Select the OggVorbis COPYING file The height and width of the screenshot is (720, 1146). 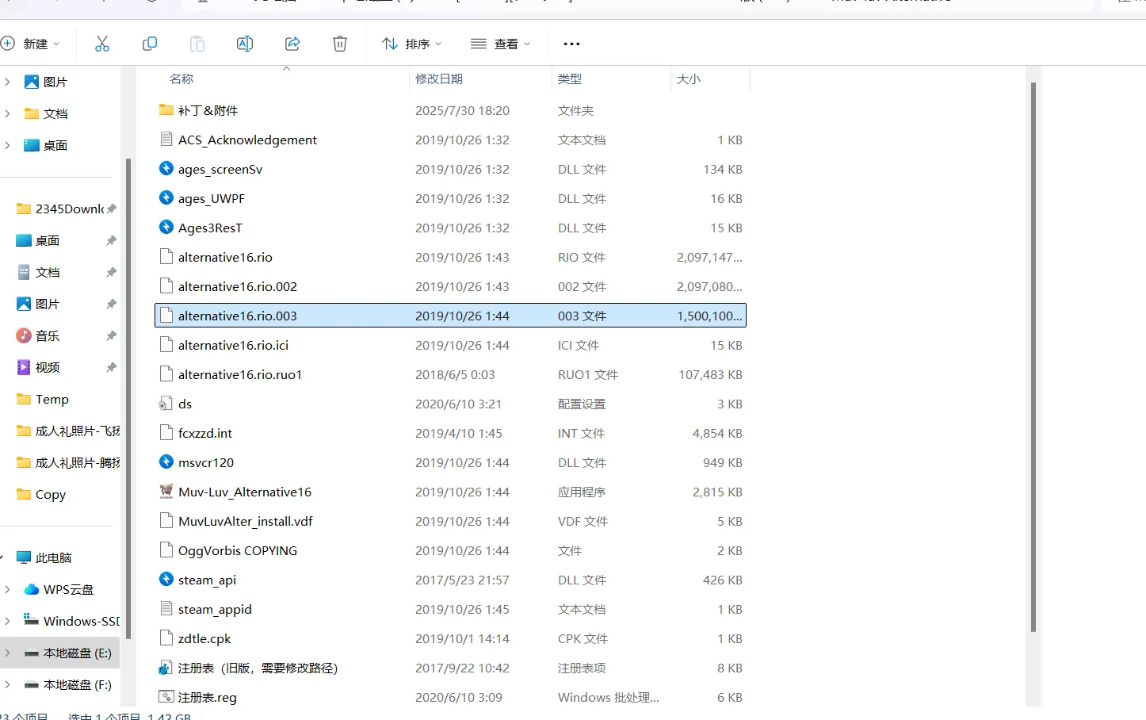pos(450,550)
